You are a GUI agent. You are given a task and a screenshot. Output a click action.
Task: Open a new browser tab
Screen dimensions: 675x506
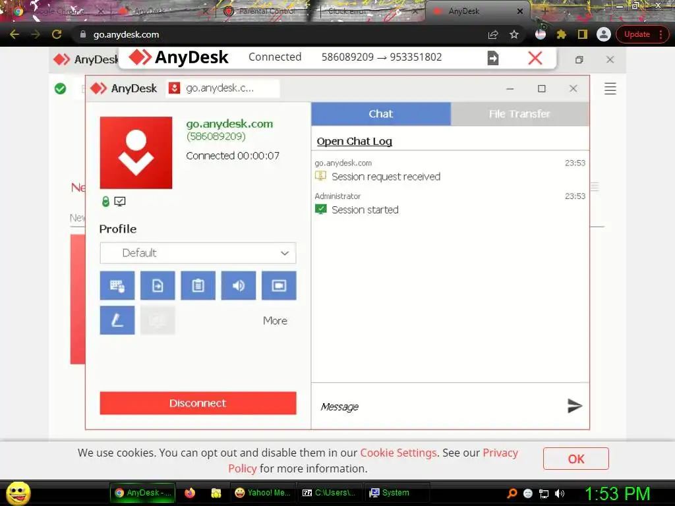tap(544, 11)
